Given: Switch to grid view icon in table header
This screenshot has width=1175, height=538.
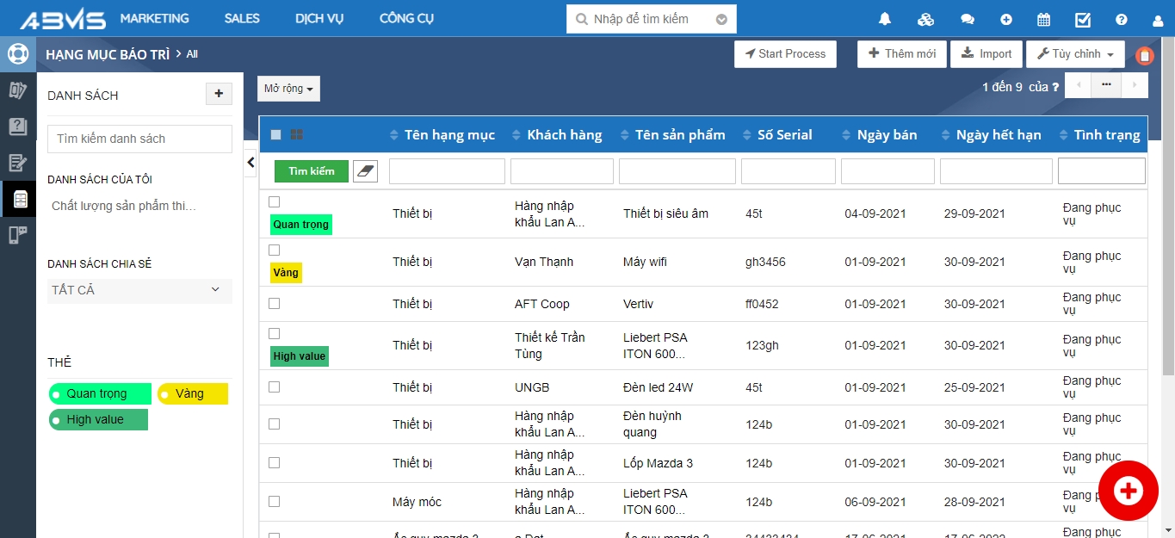Looking at the screenshot, I should [296, 135].
